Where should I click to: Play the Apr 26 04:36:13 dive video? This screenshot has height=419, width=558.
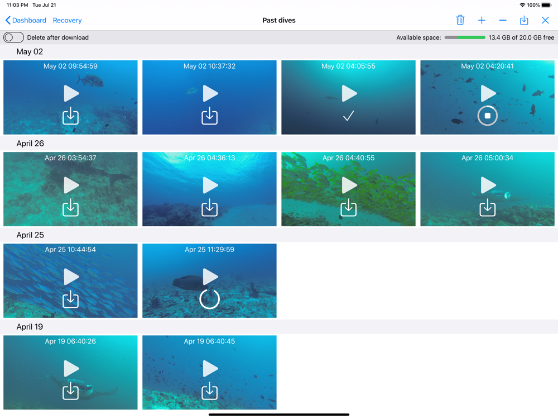210,185
